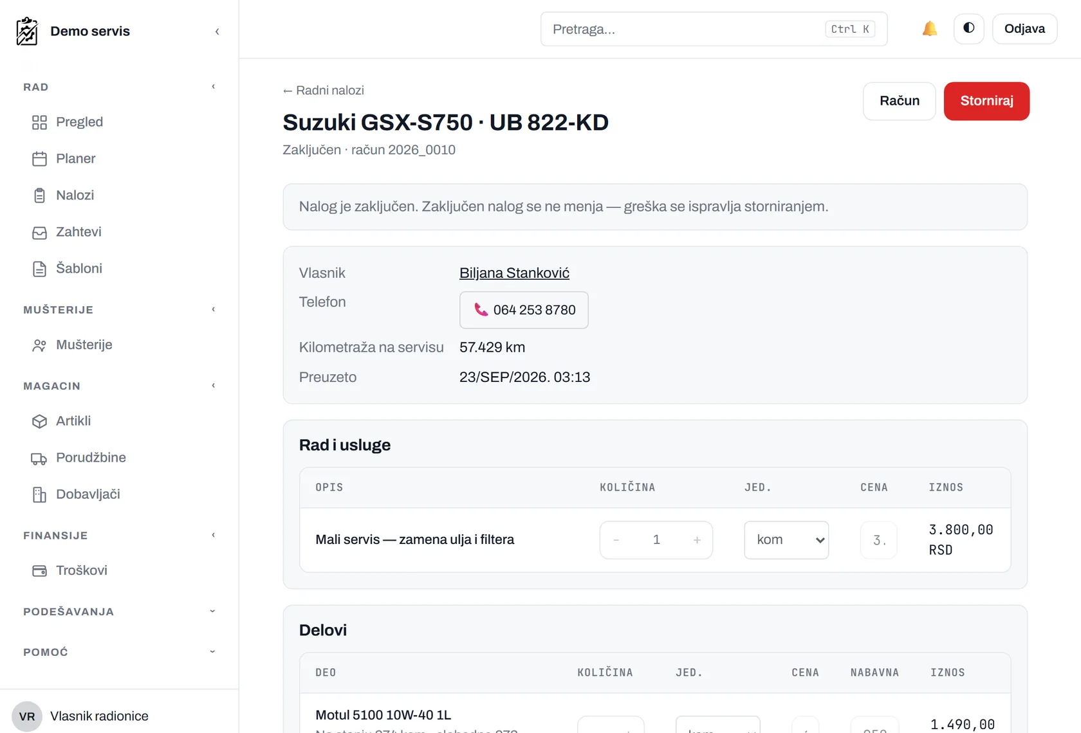Click the Nalozi clipboard icon
1081x733 pixels.
[40, 195]
